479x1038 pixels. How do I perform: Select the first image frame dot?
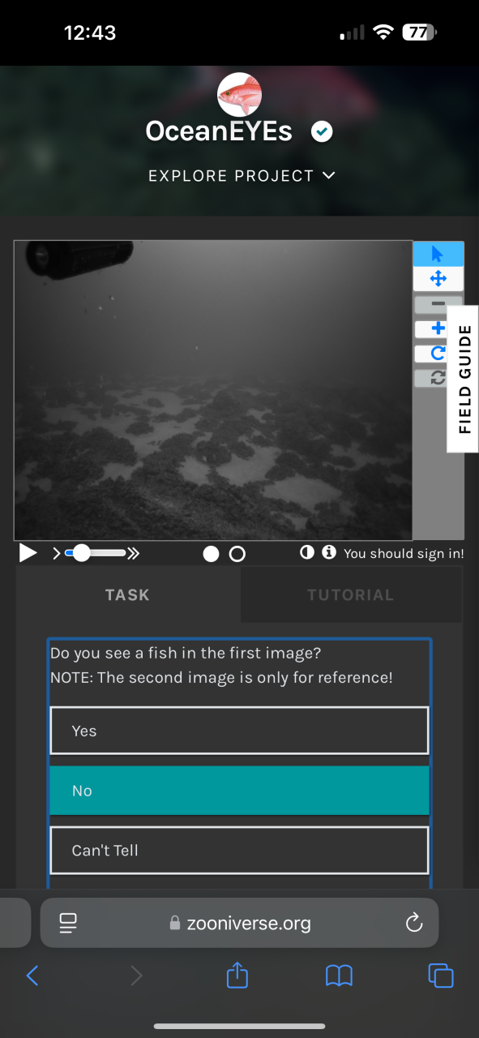(211, 554)
